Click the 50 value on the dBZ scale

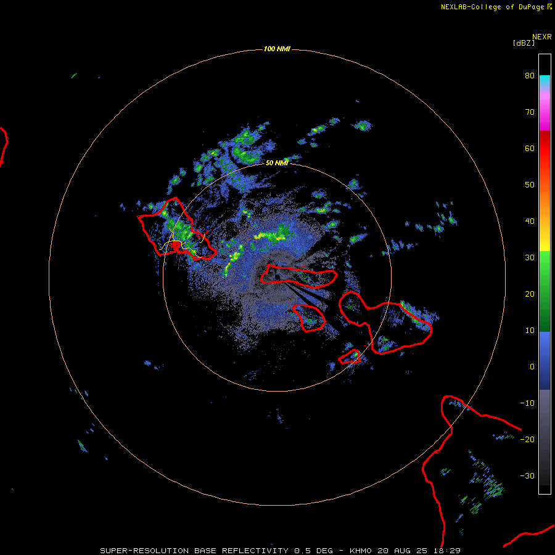(x=530, y=185)
